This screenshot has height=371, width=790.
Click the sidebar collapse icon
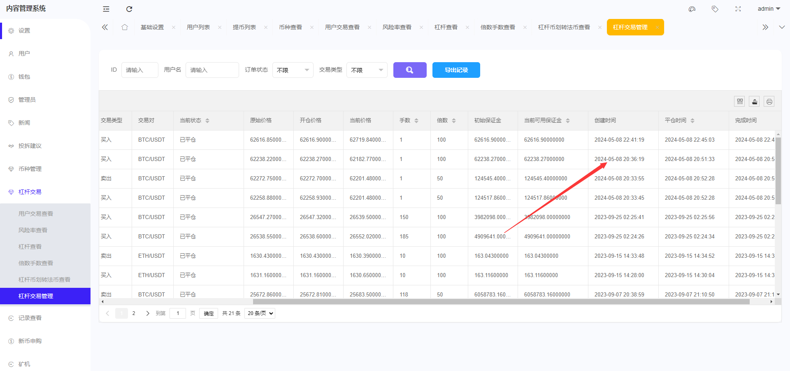(x=106, y=9)
